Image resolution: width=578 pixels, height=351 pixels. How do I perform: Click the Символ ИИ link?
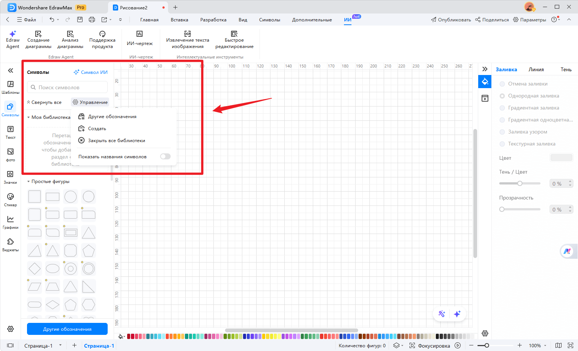tap(90, 72)
